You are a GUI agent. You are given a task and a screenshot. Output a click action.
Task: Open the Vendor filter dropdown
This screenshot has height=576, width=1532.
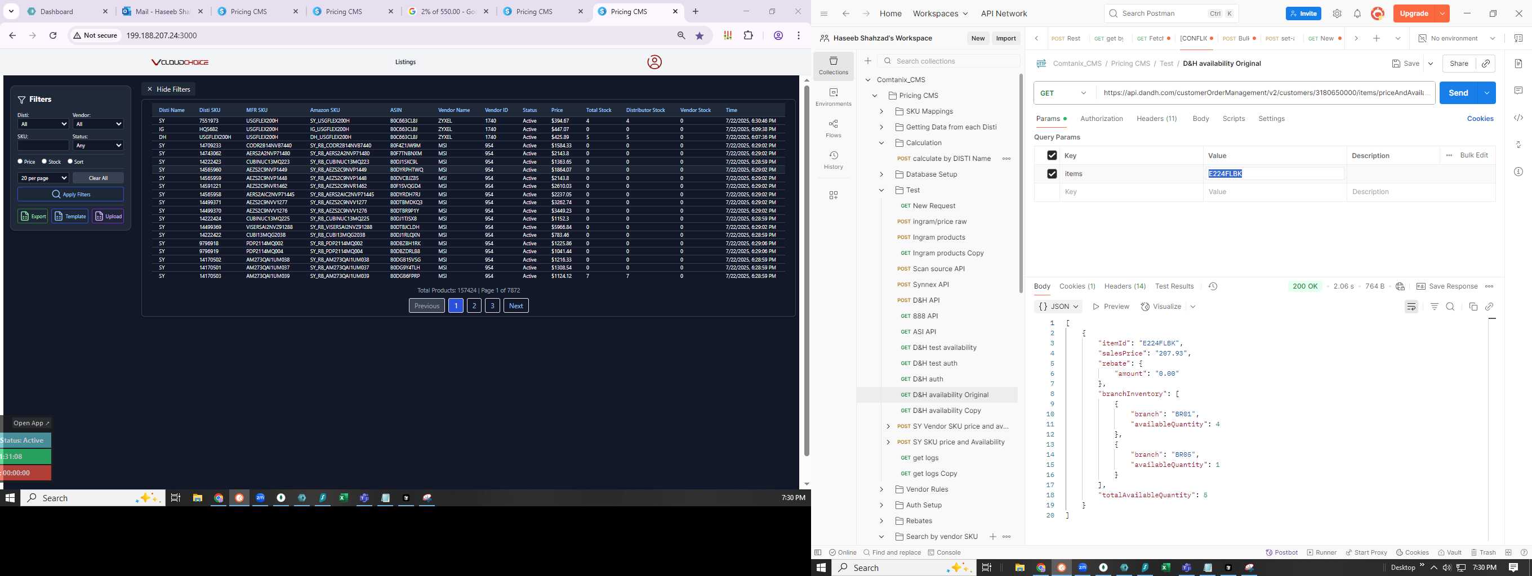pos(98,124)
